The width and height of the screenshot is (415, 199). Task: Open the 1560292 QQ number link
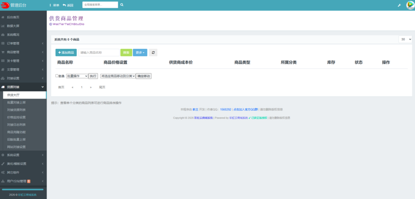[226, 110]
